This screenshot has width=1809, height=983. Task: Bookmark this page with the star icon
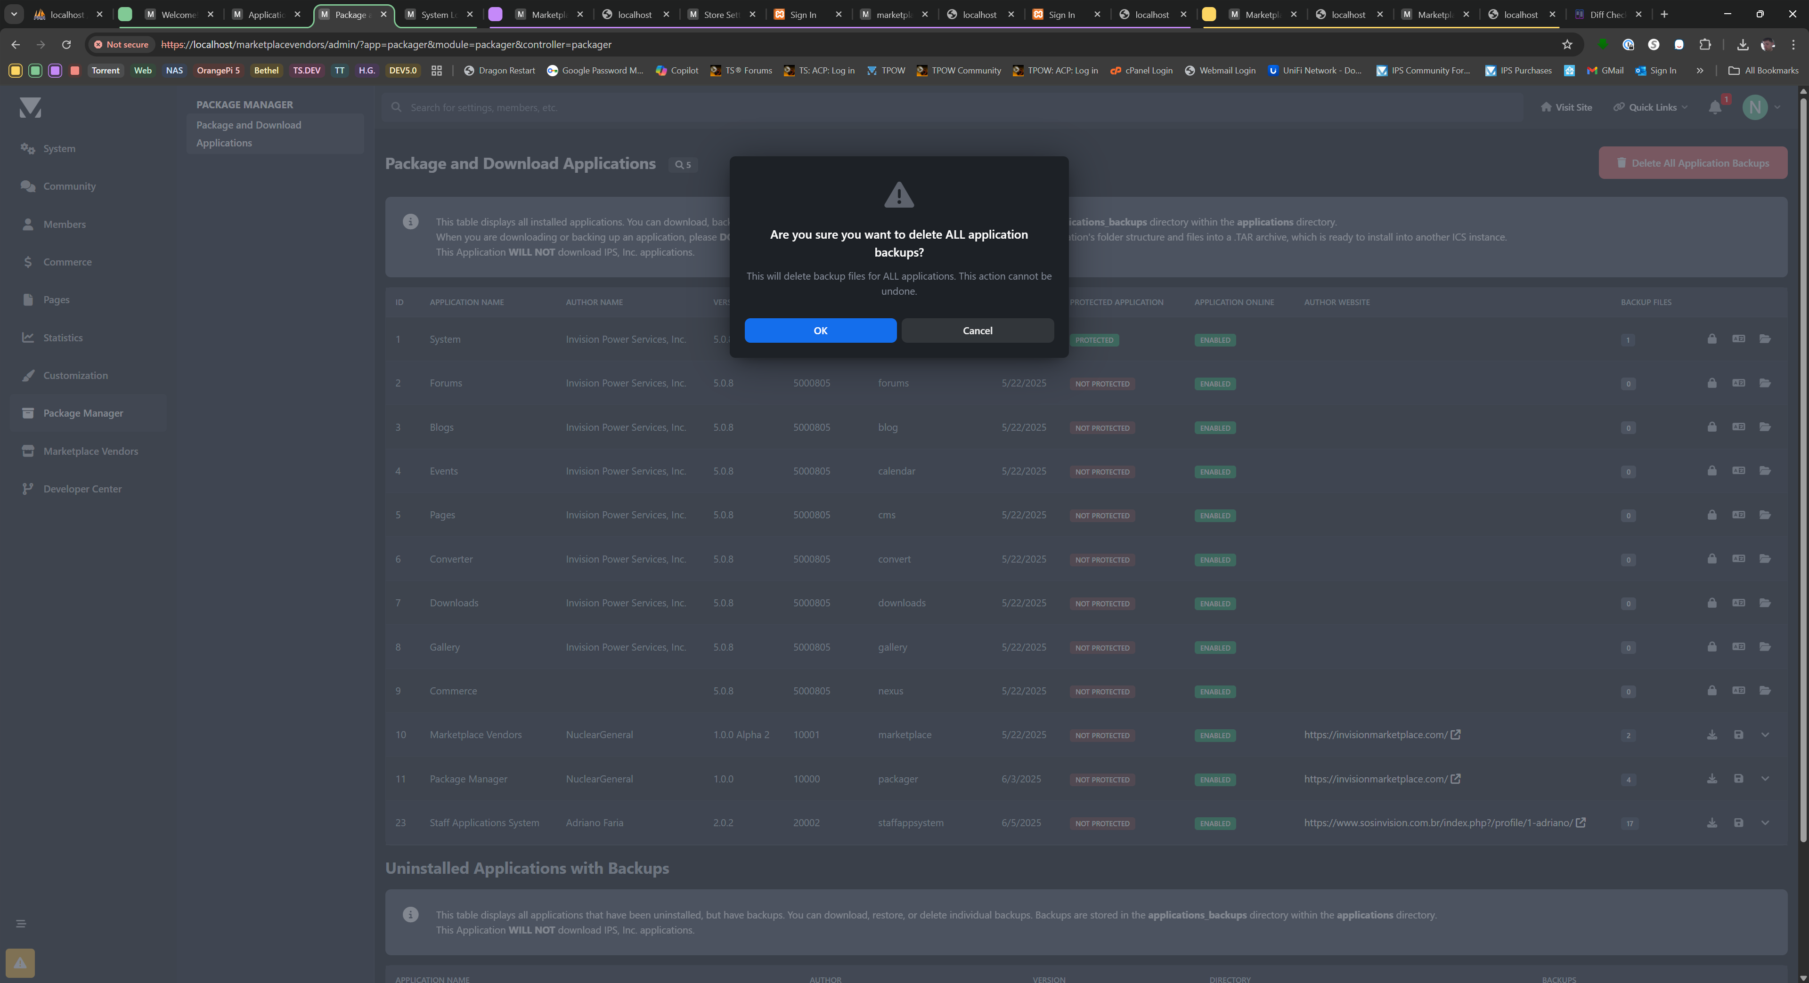tap(1567, 44)
